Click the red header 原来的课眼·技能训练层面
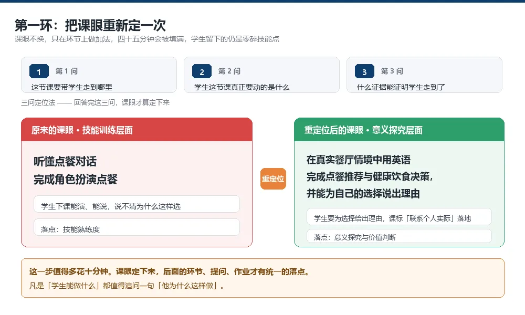The width and height of the screenshot is (525, 315). tap(136, 130)
